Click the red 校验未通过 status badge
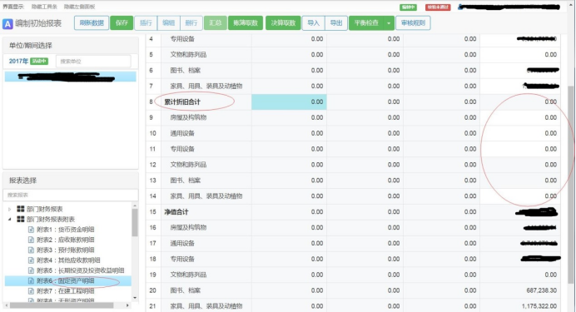The height and width of the screenshot is (312, 576). point(438,7)
